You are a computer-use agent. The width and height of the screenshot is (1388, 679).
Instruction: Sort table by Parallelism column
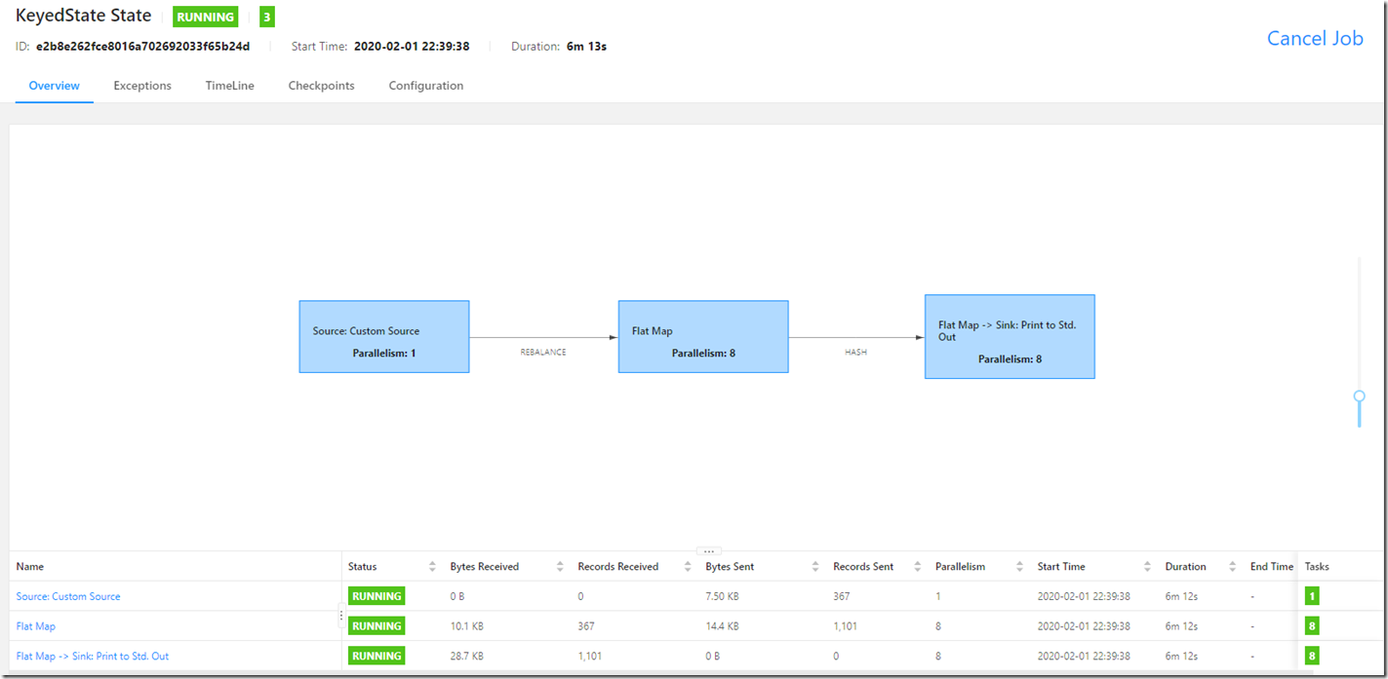pos(1019,567)
